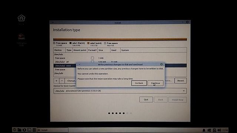Open the notifications bell in the system tray
The image size is (237, 133).
tap(204, 130)
